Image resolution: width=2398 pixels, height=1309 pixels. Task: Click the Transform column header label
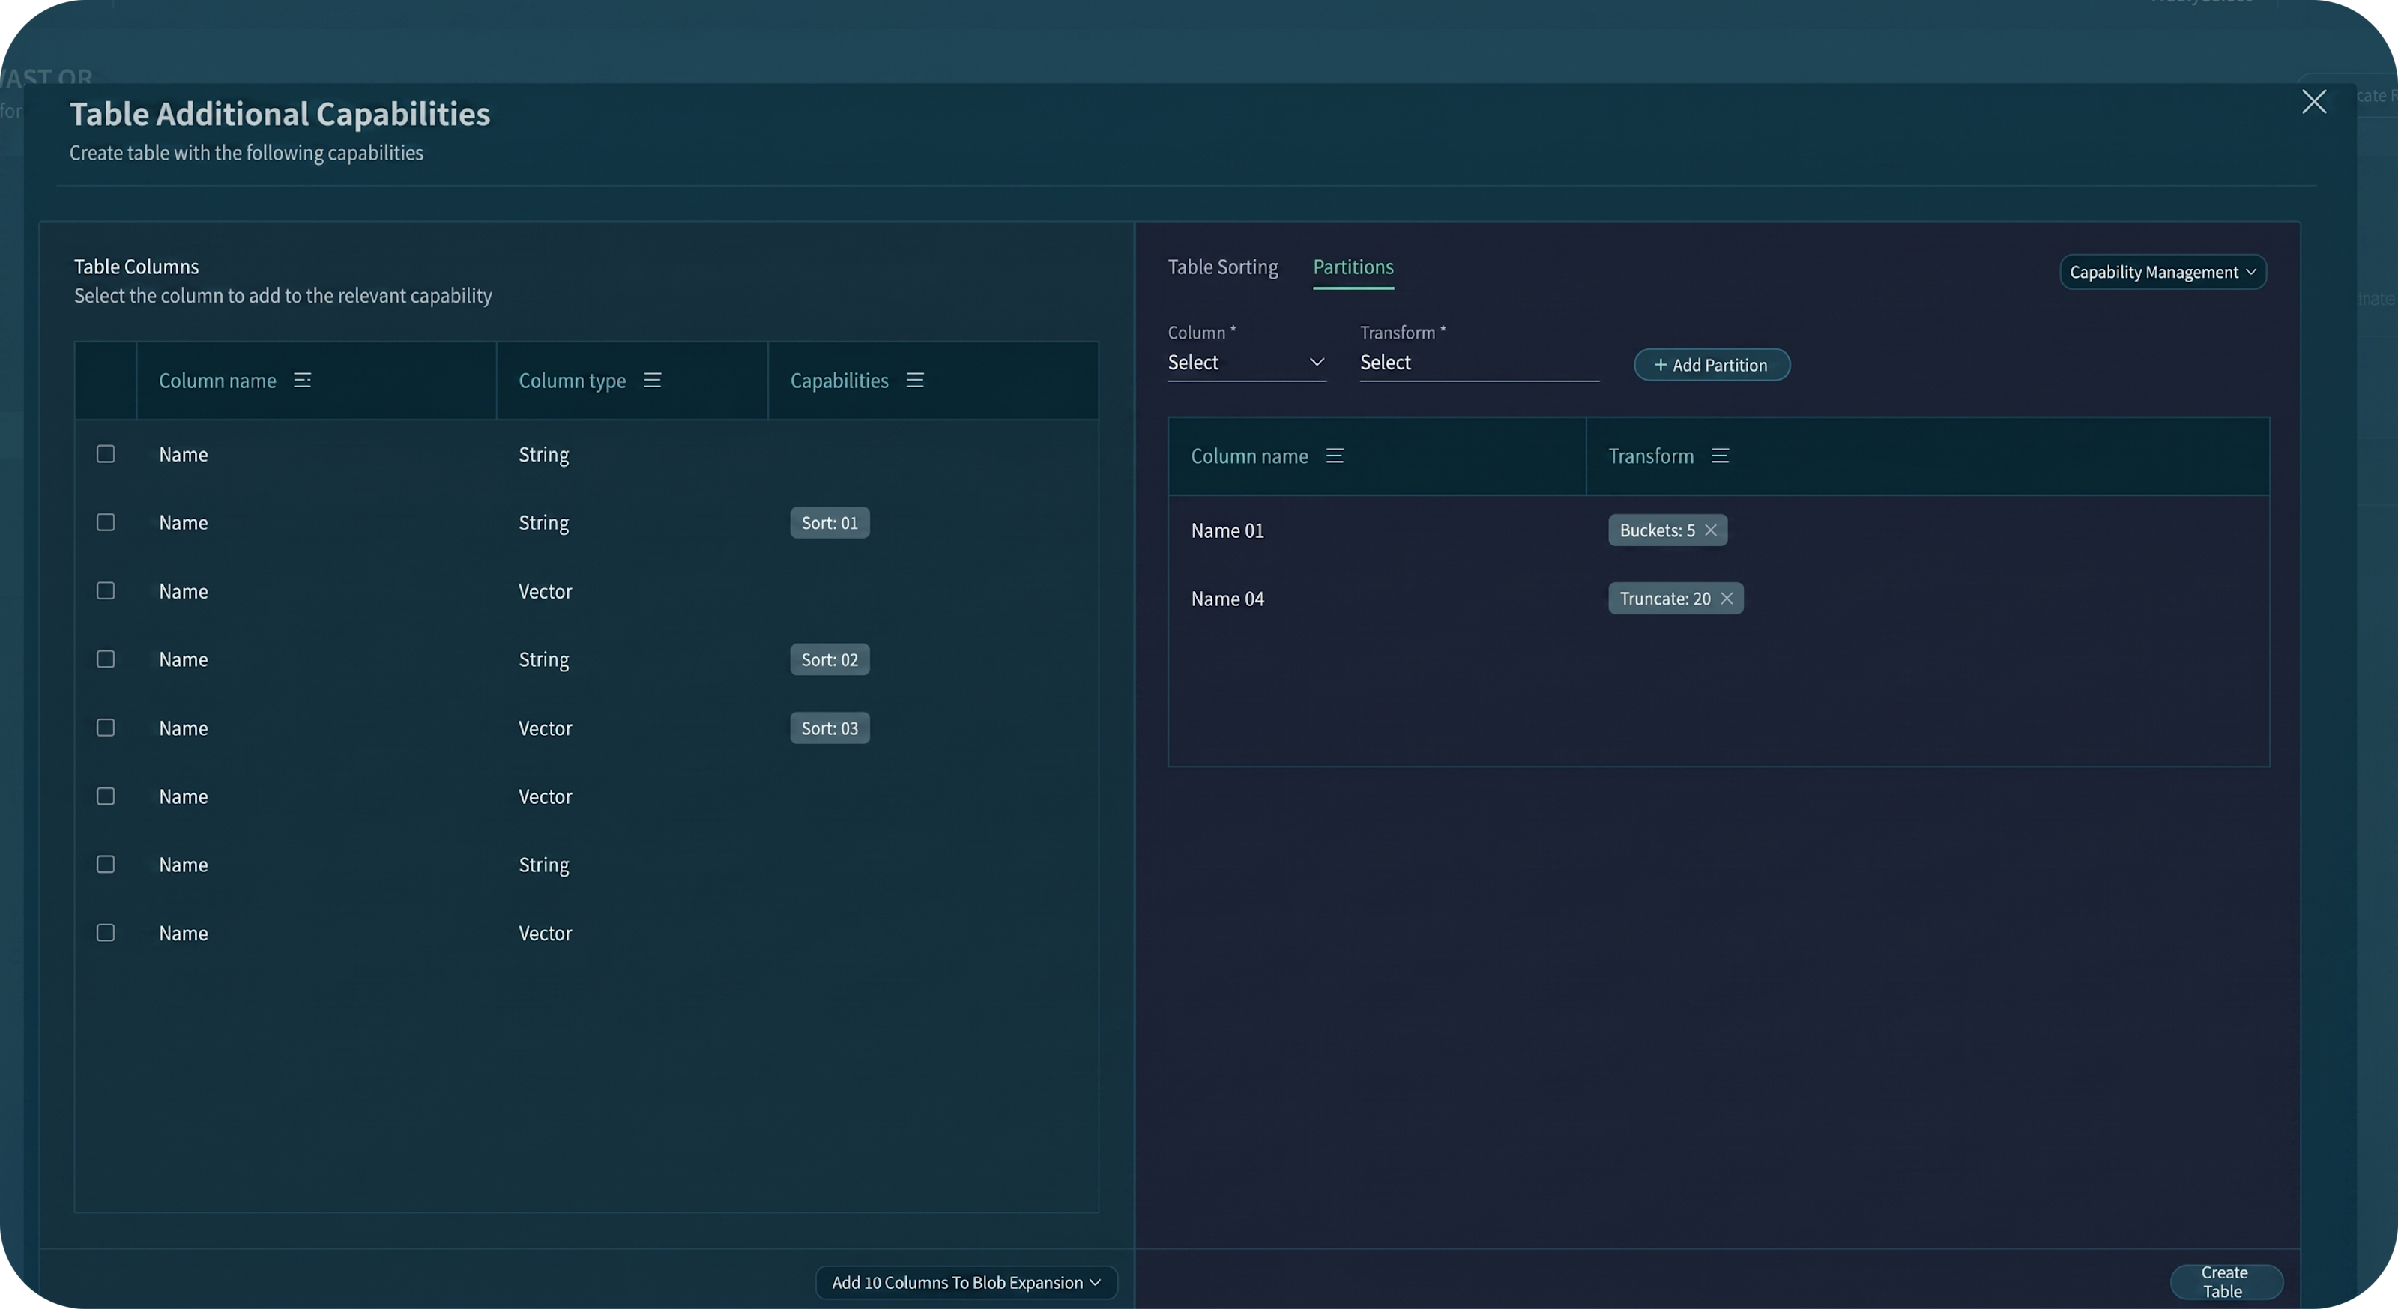pyautogui.click(x=1652, y=456)
